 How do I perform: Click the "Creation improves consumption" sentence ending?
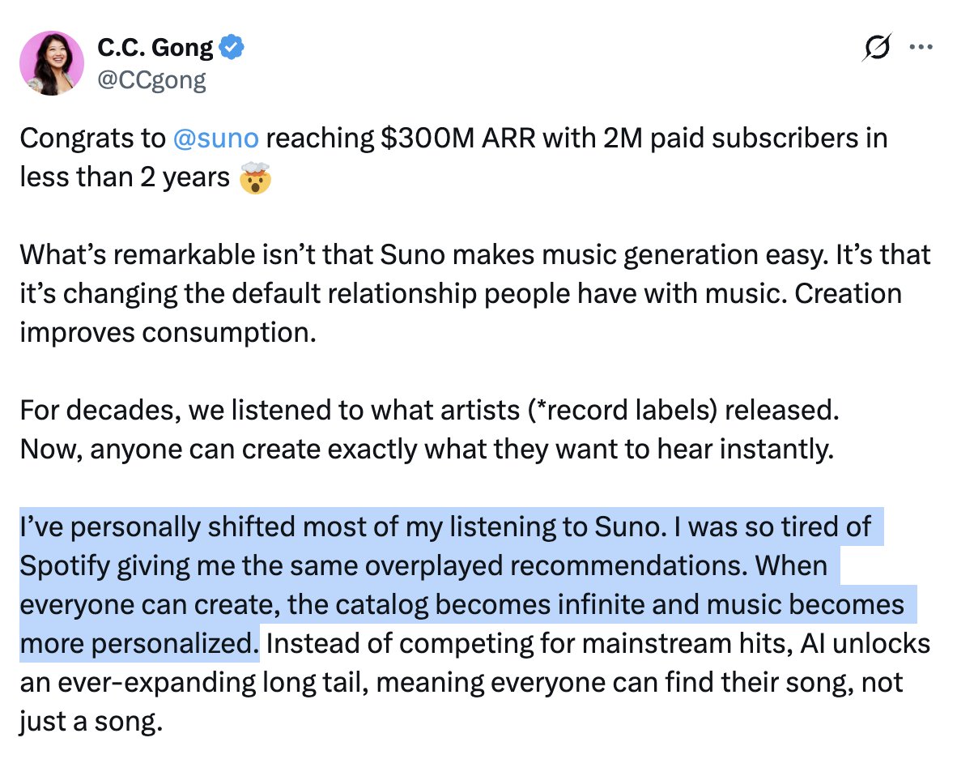[166, 332]
